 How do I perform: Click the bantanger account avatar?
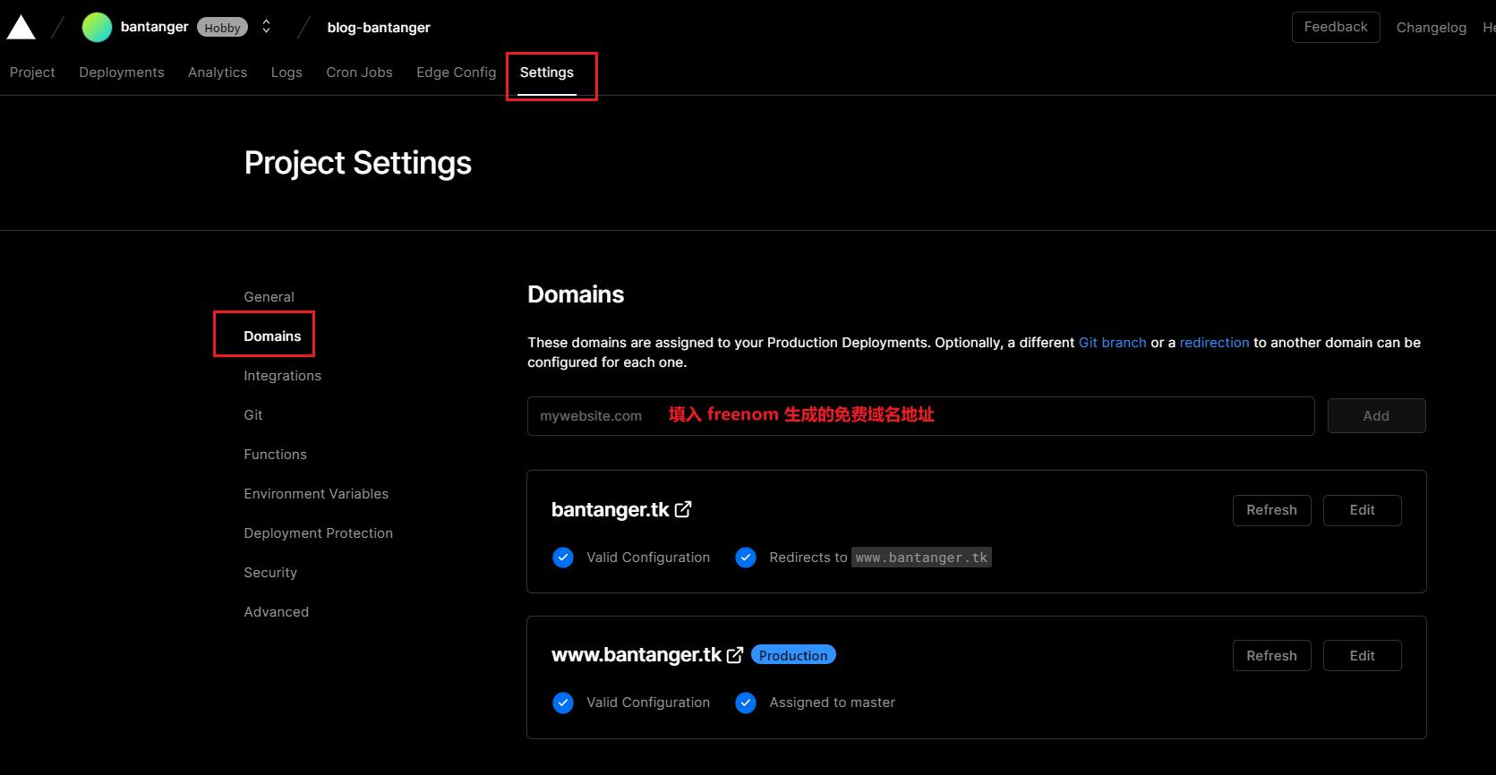(x=97, y=28)
